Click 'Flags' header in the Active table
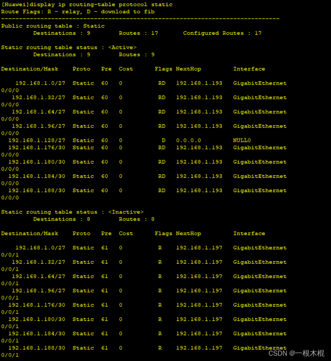The image size is (331, 361). (163, 69)
